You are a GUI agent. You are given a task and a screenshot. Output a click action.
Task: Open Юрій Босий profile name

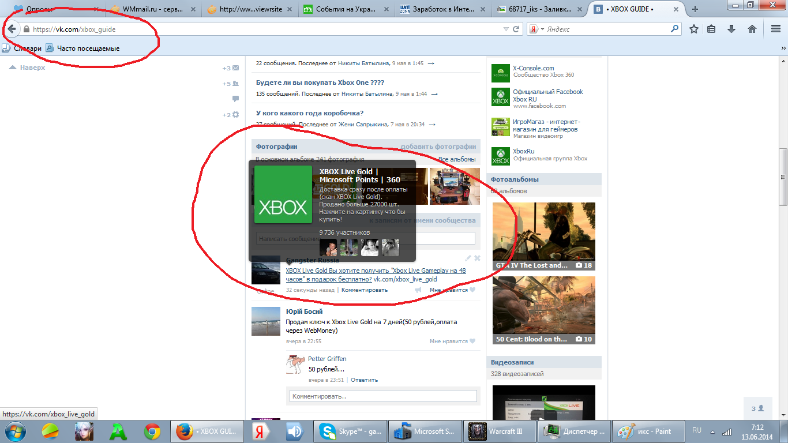[305, 311]
